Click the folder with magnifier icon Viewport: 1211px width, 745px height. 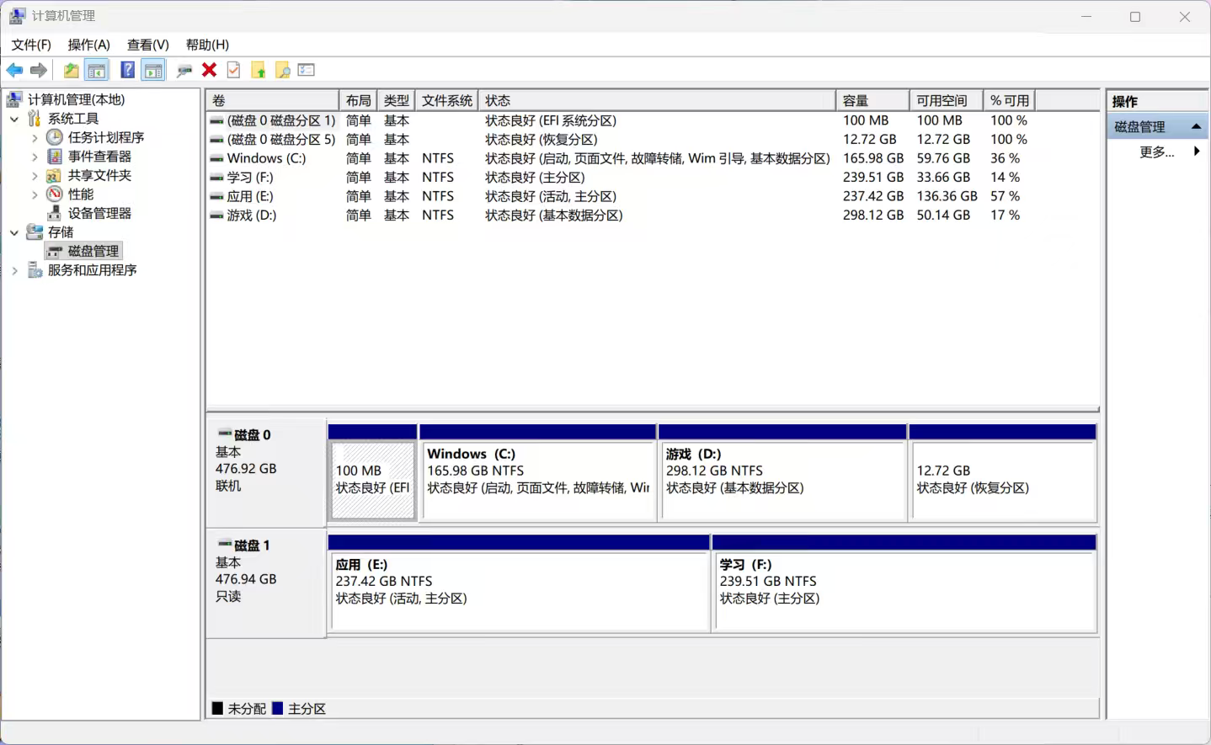click(x=283, y=71)
